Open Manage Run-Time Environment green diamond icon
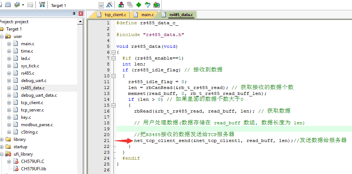Image resolution: width=352 pixels, height=174 pixels. [x=139, y=5]
